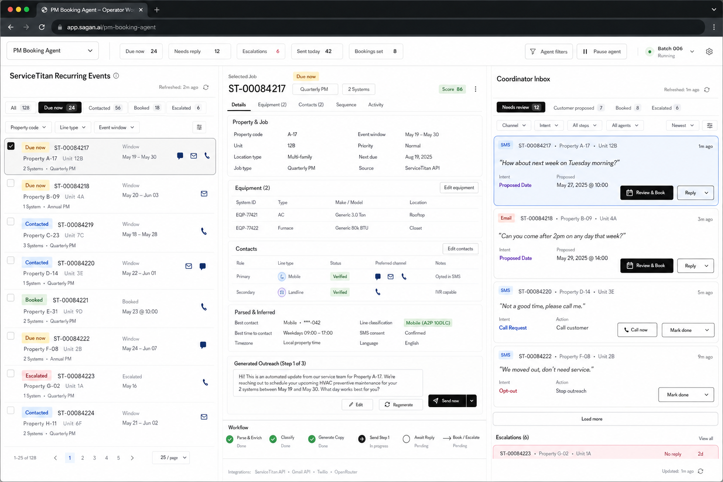
Task: Open the Coordinator Inbox filter settings icon
Action: pos(710,126)
